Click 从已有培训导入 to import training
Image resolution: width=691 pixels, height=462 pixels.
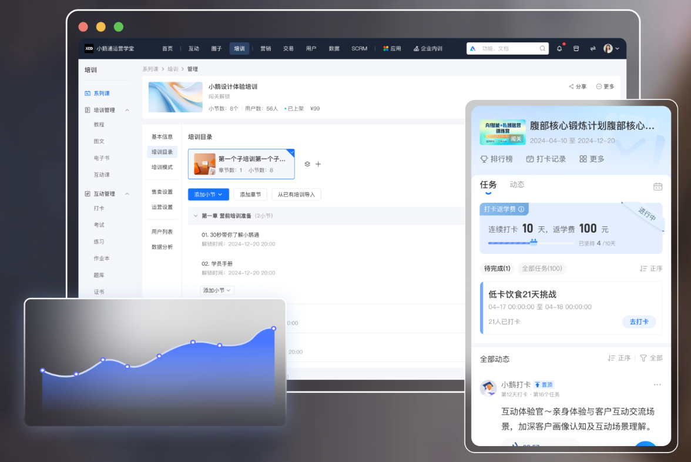(x=297, y=194)
